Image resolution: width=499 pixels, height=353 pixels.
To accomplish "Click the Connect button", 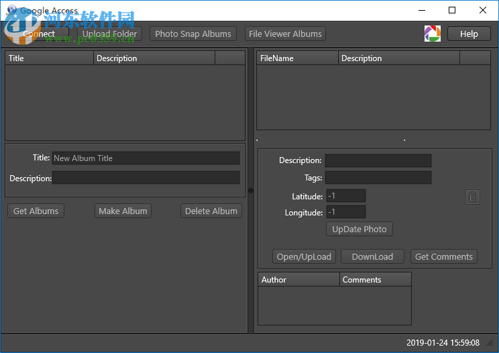I will pyautogui.click(x=38, y=34).
